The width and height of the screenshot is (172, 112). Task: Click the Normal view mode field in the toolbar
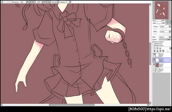(54, 2)
